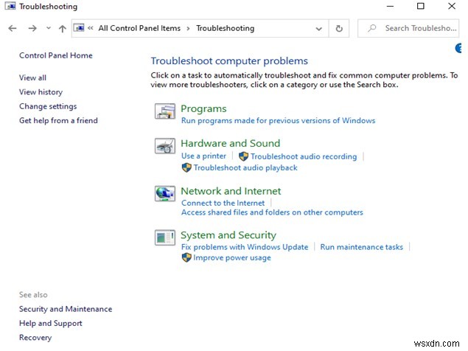
Task: Click Use a printer link
Action: point(203,156)
